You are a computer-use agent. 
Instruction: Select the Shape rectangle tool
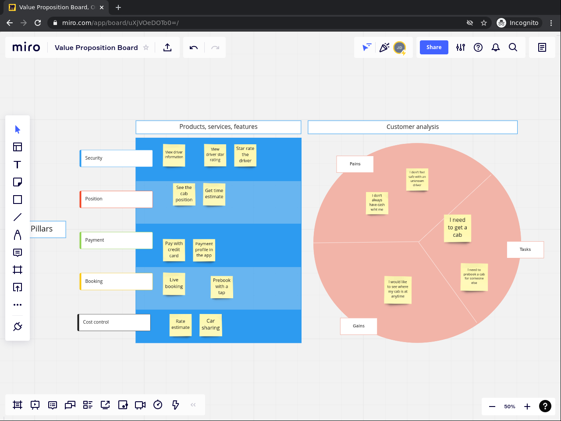click(x=18, y=200)
